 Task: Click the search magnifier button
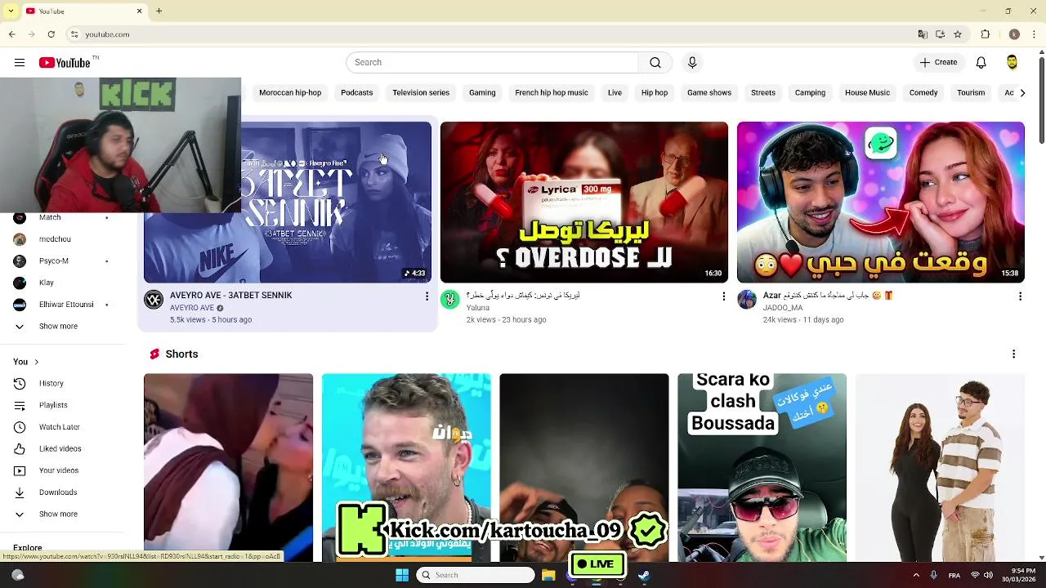tap(655, 63)
